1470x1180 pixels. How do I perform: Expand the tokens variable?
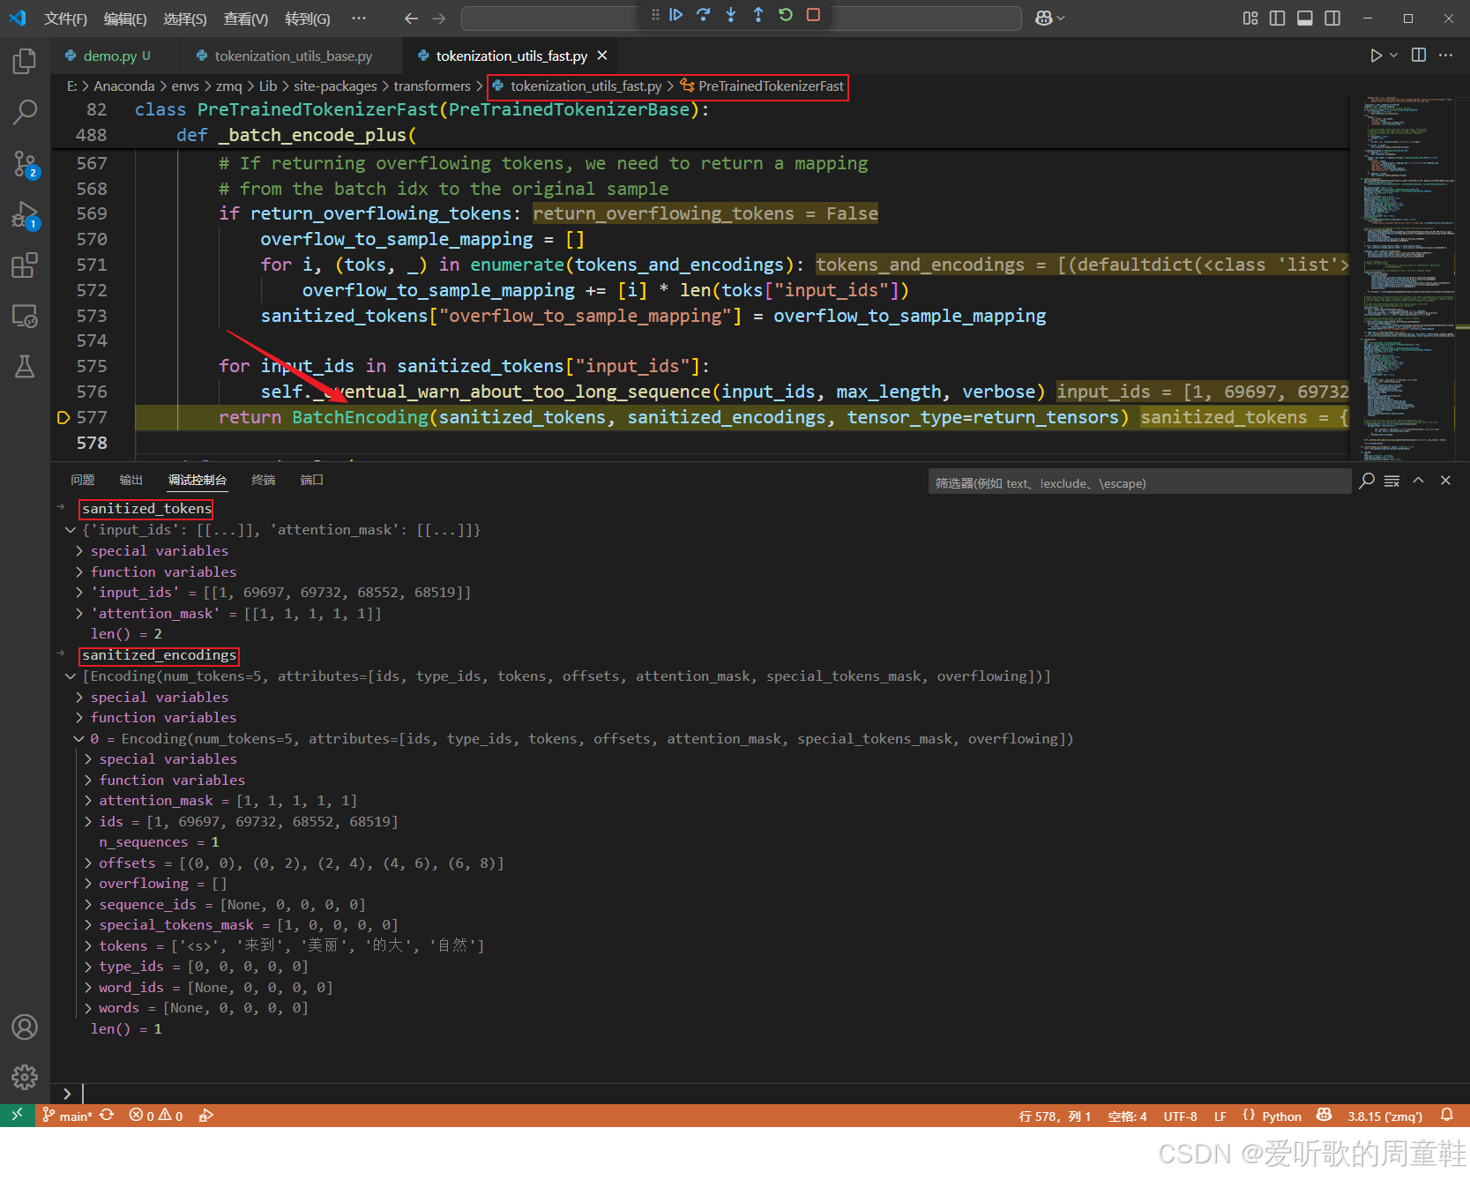pos(87,946)
